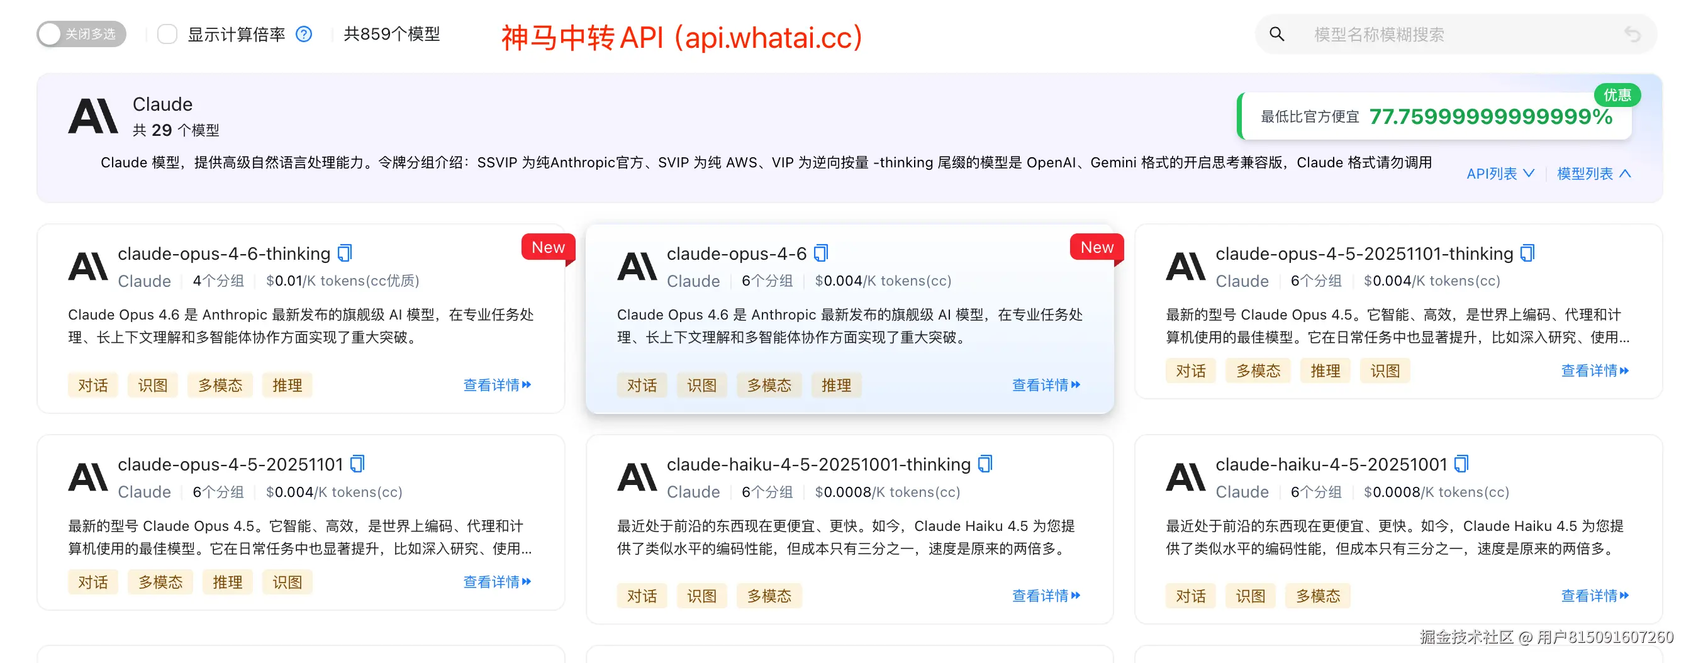Click the title claude-haiku-4-5-20251001-thinking
This screenshot has height=663, width=1691.
818,465
